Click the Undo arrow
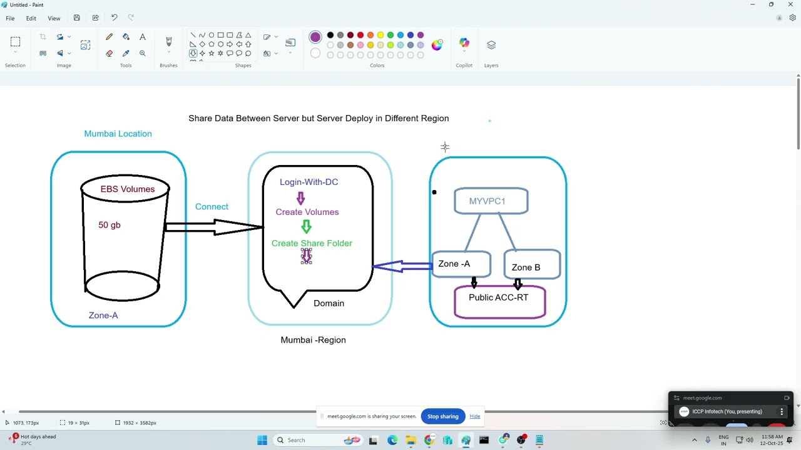This screenshot has width=801, height=450. coord(114,18)
